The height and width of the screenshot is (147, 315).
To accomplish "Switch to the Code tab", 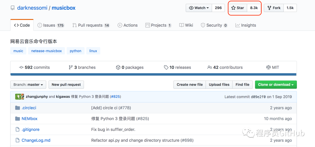I will [x=22, y=25].
